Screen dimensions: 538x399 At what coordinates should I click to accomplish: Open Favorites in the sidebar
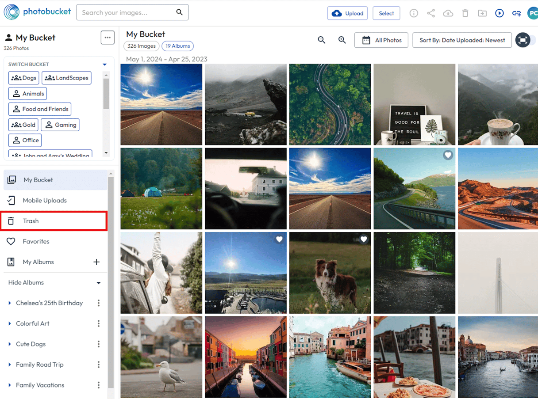tap(36, 241)
